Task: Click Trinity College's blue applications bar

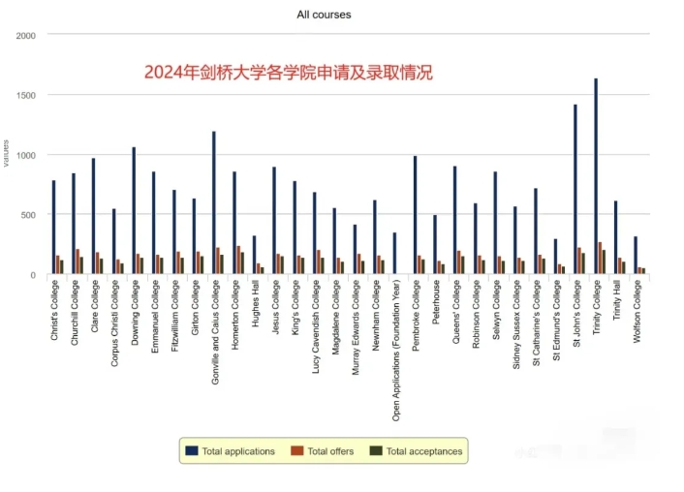Action: (596, 176)
